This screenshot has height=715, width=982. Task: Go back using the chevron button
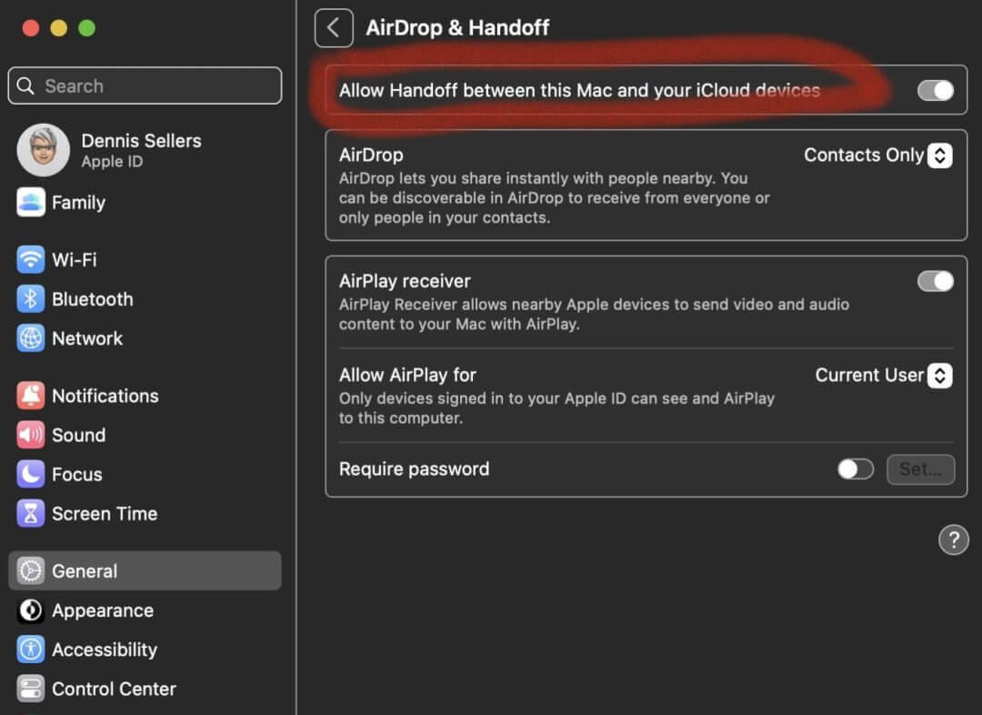[334, 28]
